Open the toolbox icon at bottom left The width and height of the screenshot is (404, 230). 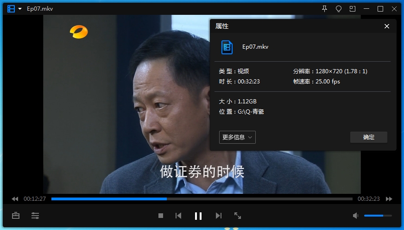[x=16, y=216]
